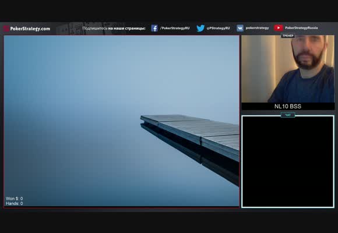The height and width of the screenshot is (233, 338).
Task: Click the YouTube play icon
Action: click(279, 28)
